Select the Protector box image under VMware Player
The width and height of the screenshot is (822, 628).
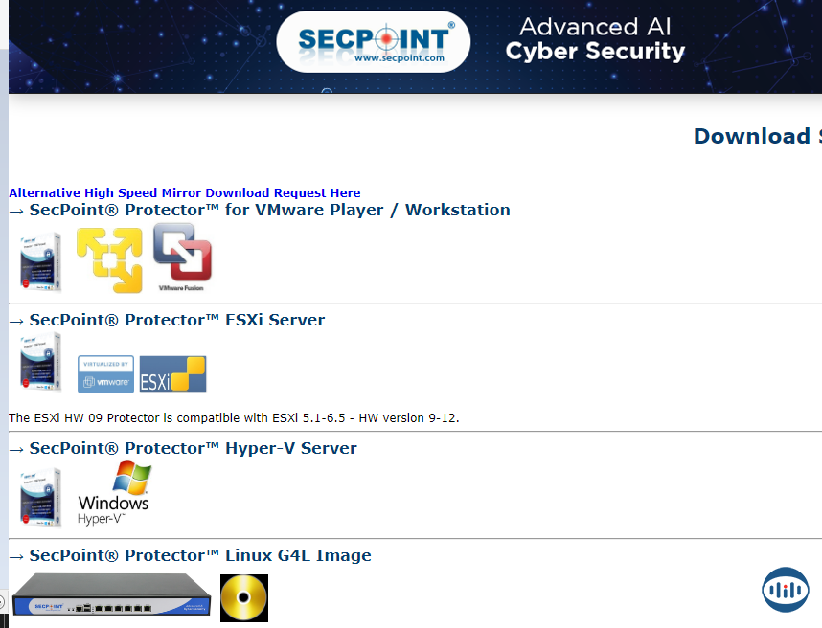coord(40,260)
